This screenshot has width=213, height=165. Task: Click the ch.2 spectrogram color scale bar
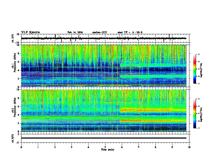coord(195,114)
